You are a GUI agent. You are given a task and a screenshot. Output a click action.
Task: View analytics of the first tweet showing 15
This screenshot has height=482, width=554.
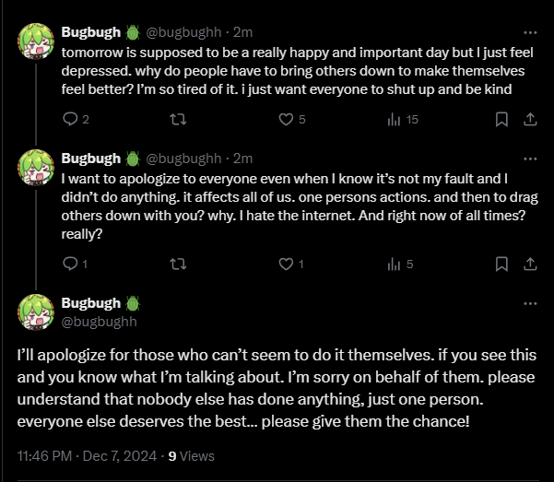(x=394, y=119)
